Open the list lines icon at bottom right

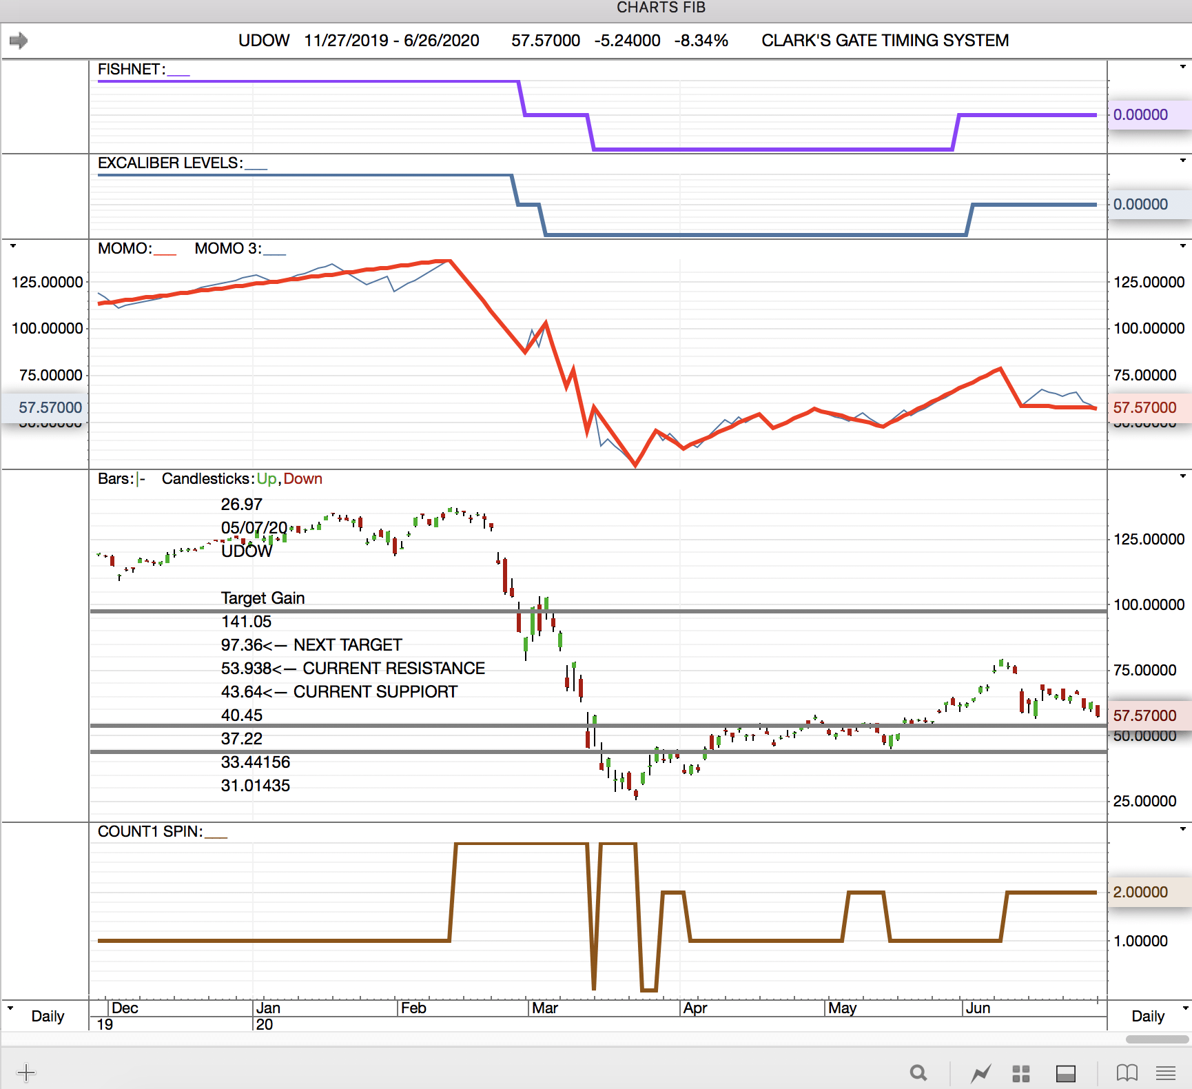click(x=1166, y=1073)
